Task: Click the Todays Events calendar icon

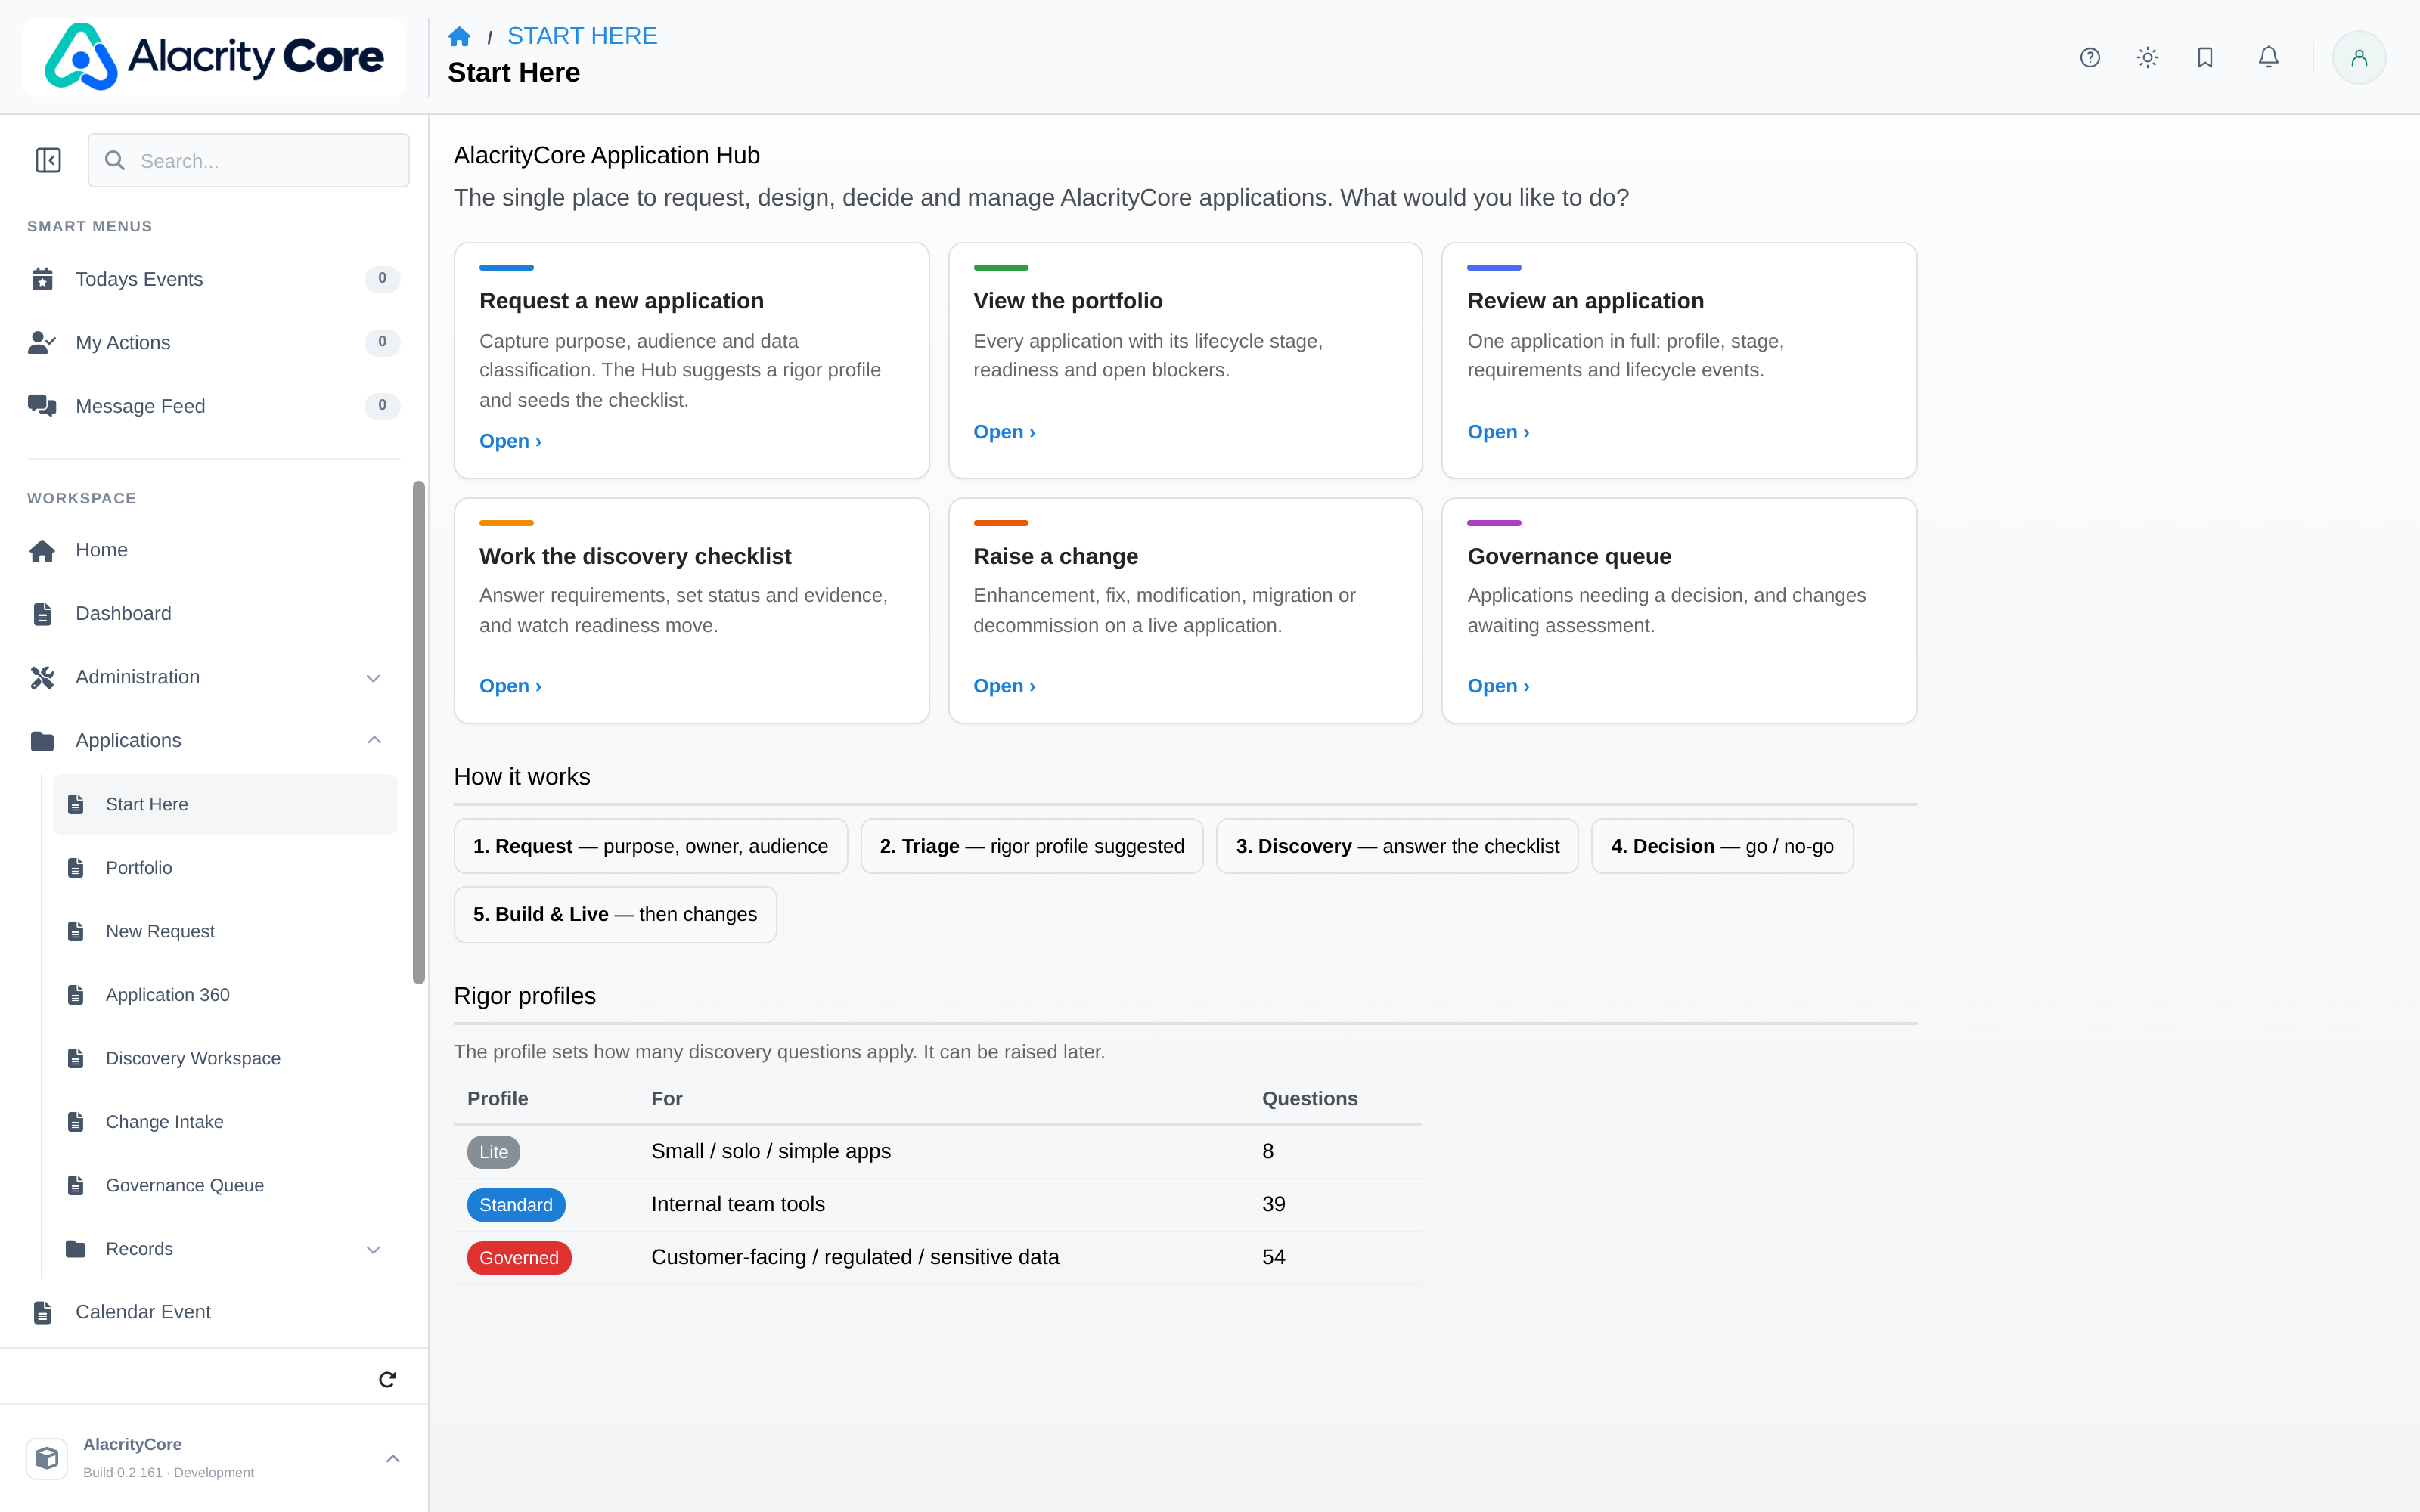Action: (42, 279)
